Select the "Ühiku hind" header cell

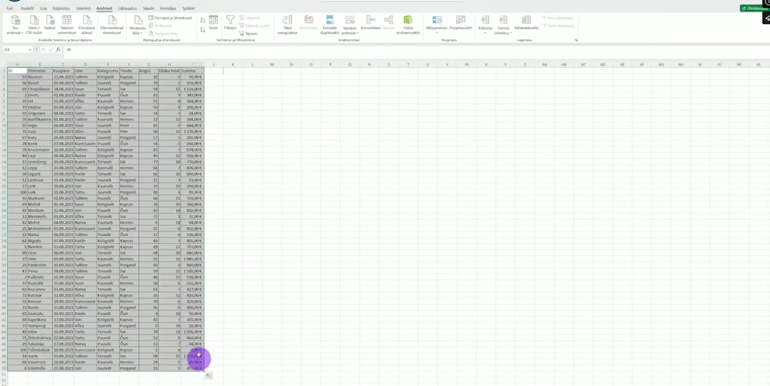point(169,71)
